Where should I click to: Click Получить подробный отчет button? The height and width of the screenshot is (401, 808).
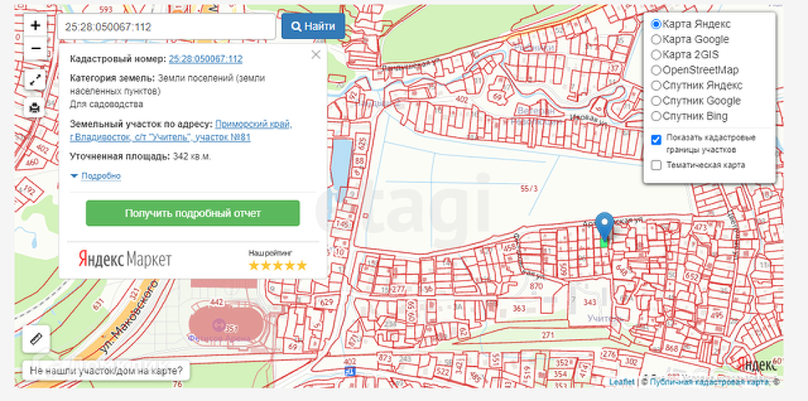(x=192, y=213)
